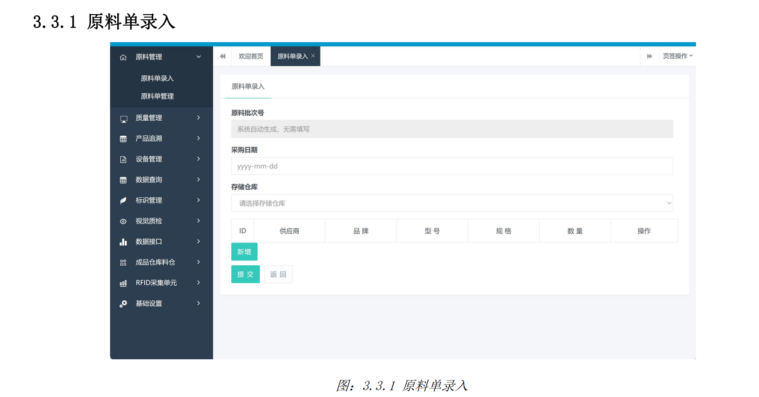Open the 原料管理 menu label
The height and width of the screenshot is (397, 759).
(x=149, y=57)
